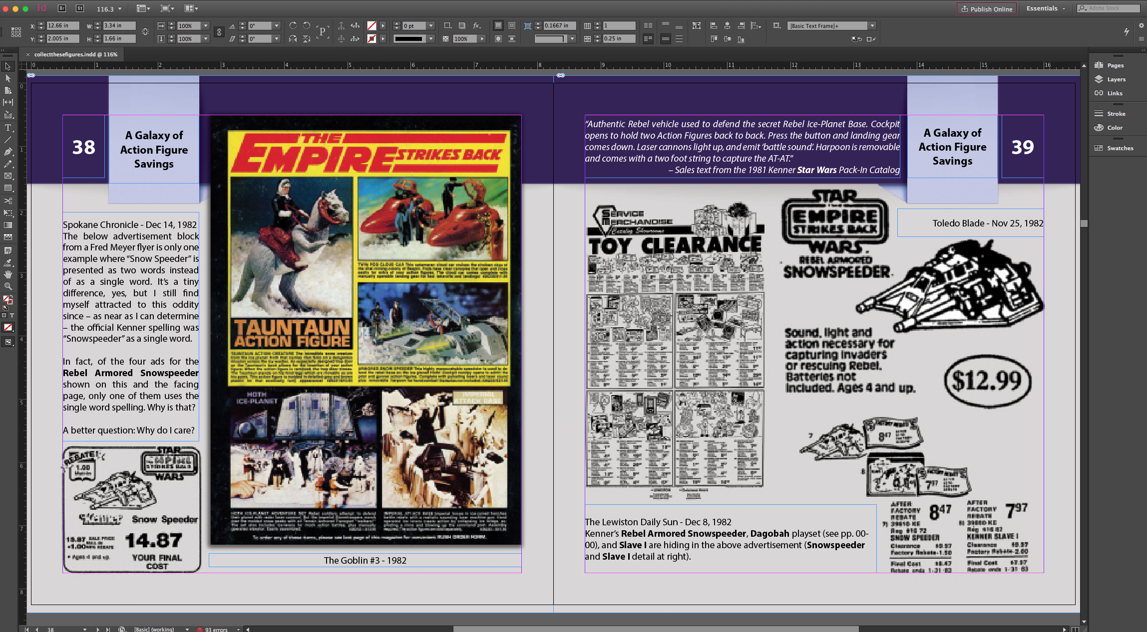The width and height of the screenshot is (1147, 632).
Task: Open the fx effects menu
Action: click(477, 25)
